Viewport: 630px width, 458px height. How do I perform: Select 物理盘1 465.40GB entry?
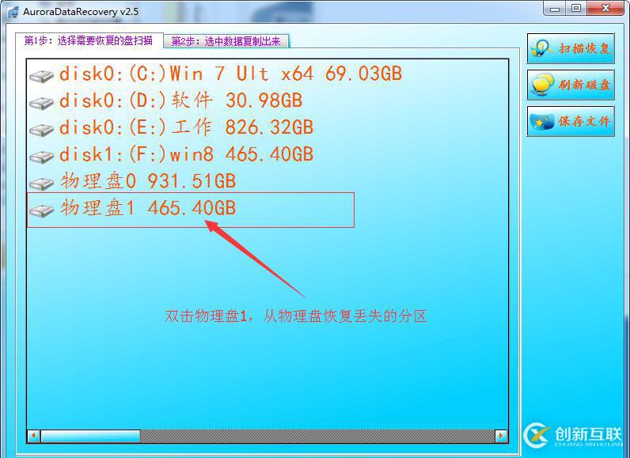148,208
